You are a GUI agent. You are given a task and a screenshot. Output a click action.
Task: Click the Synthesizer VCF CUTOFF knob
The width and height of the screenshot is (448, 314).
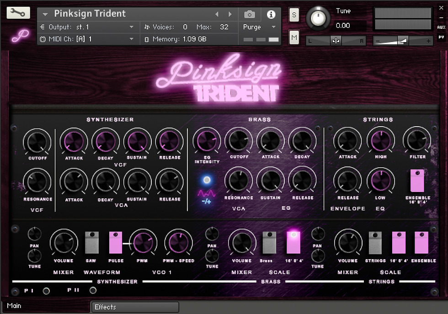(37, 142)
